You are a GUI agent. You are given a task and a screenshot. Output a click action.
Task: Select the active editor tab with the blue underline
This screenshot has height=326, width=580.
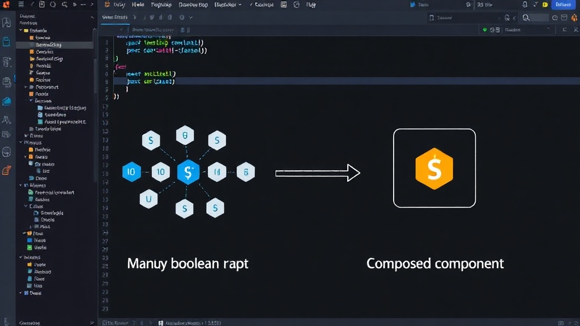click(115, 18)
